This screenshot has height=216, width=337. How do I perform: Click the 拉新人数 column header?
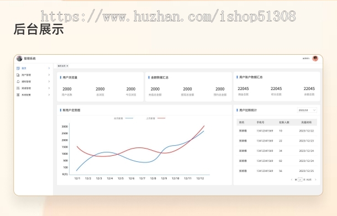click(x=284, y=122)
